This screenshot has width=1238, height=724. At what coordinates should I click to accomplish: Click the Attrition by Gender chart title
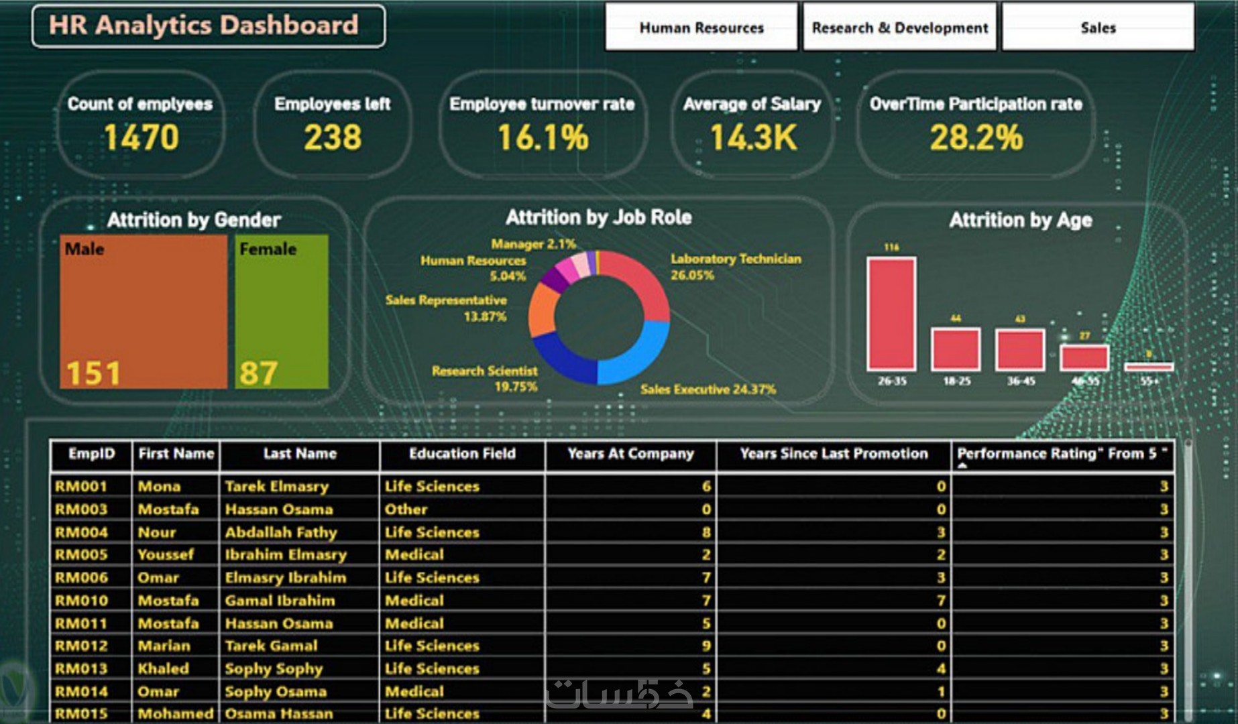194,220
